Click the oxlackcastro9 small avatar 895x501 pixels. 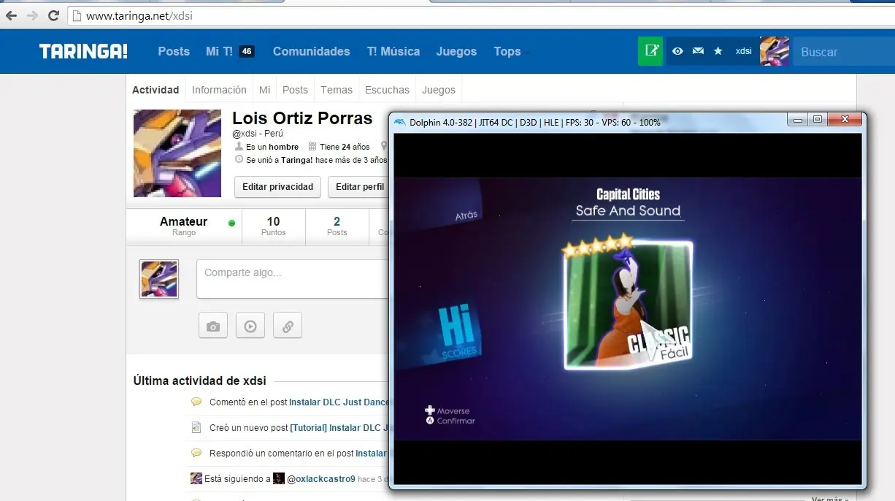(x=278, y=478)
